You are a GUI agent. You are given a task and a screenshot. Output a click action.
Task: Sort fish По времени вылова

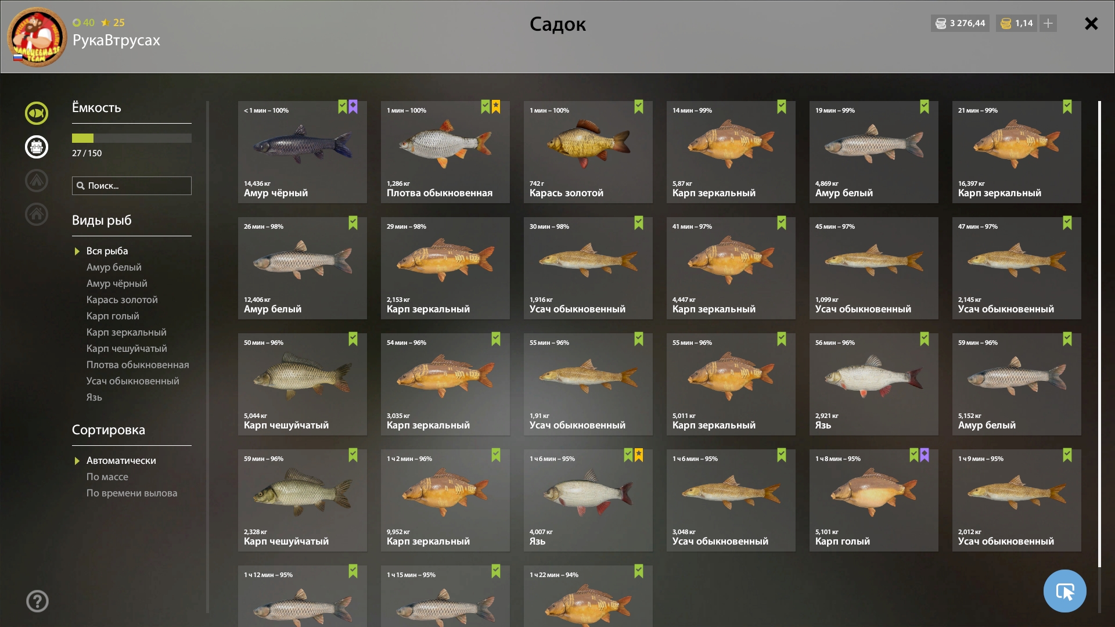[x=132, y=493]
